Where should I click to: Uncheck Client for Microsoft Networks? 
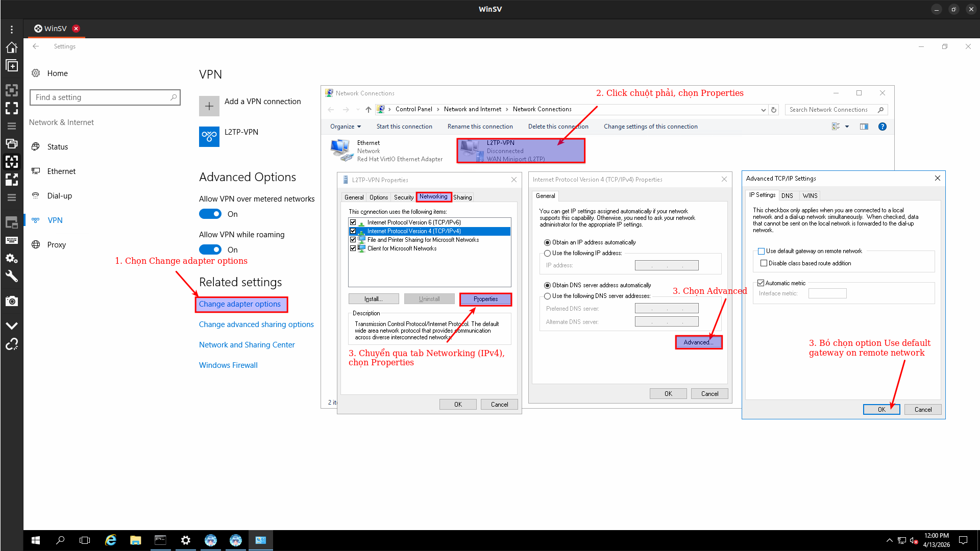pyautogui.click(x=353, y=248)
